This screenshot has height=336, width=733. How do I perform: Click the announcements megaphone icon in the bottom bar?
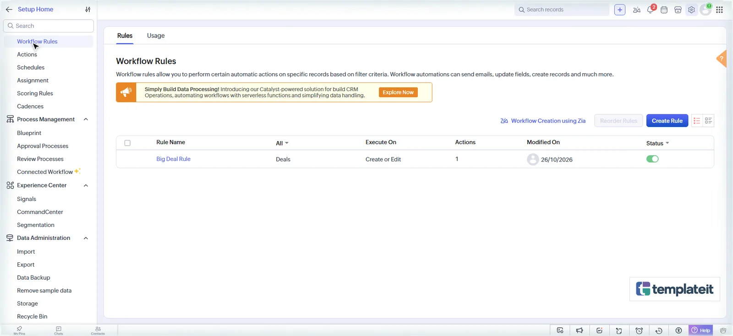[x=580, y=331]
